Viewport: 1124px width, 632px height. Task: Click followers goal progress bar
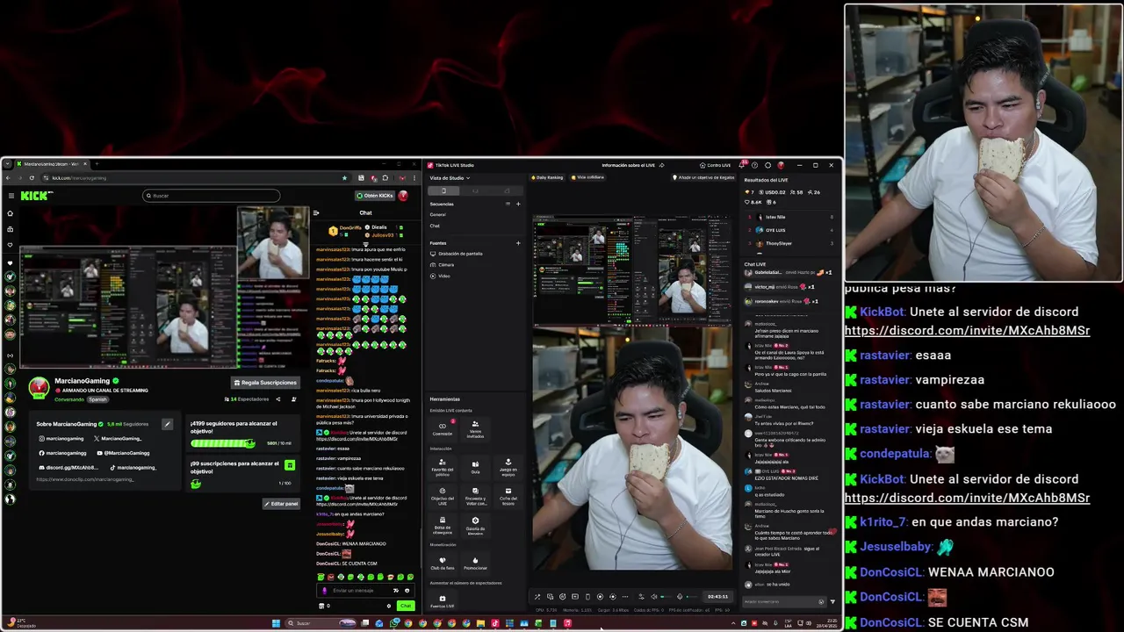(x=222, y=443)
